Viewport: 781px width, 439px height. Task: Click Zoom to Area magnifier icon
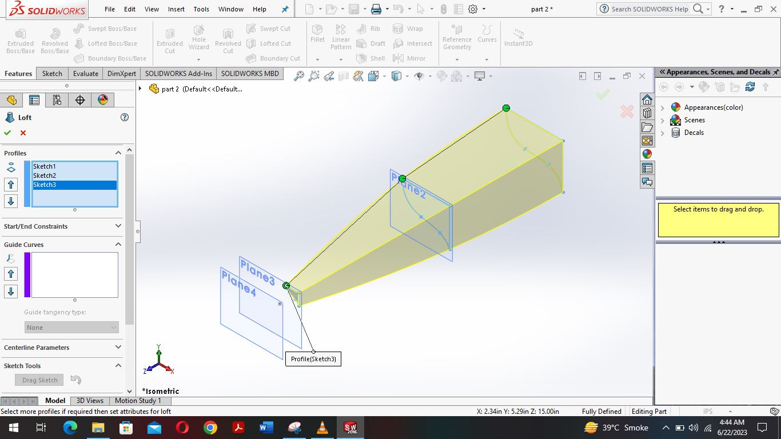(313, 76)
